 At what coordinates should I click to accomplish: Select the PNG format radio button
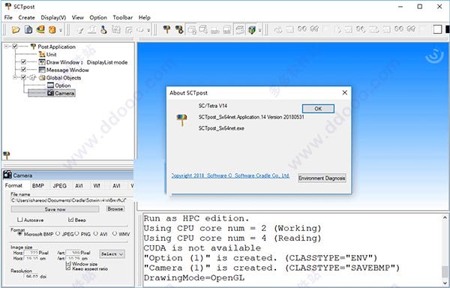tap(77, 234)
